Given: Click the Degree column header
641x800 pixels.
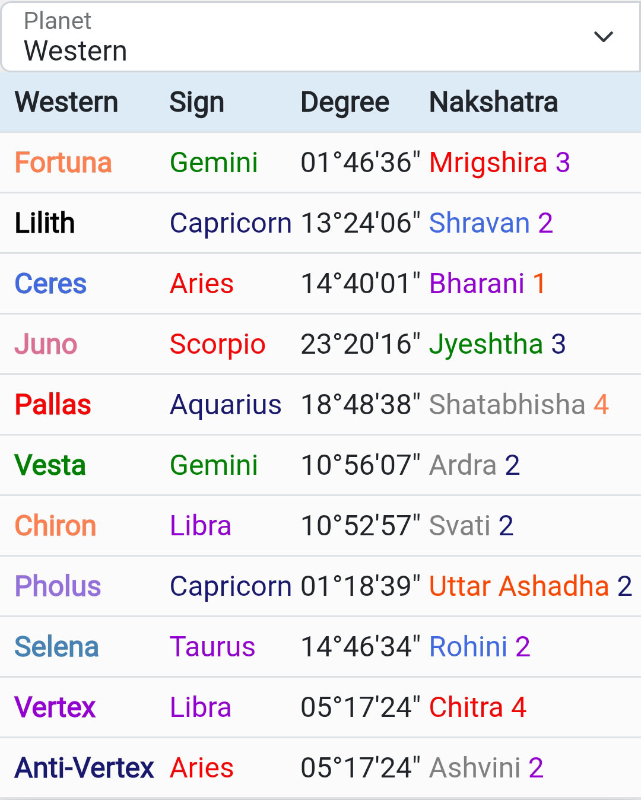Looking at the screenshot, I should (x=345, y=102).
